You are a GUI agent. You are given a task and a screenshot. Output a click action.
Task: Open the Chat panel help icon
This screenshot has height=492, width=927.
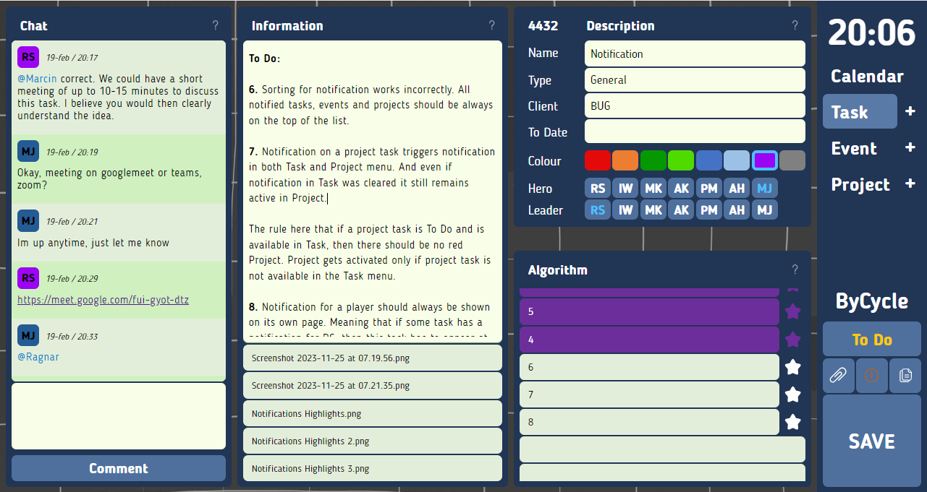215,25
